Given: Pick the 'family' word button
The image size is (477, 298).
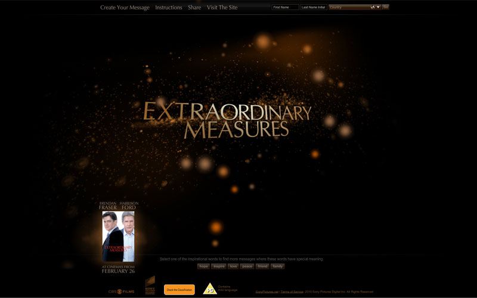Looking at the screenshot, I should click(x=277, y=266).
